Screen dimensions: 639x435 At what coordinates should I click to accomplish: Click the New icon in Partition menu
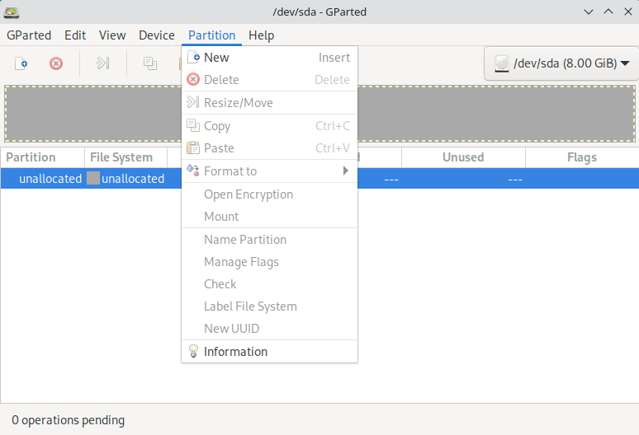pos(193,58)
